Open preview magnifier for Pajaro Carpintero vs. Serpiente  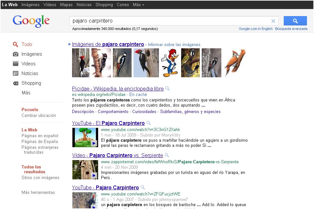point(167,155)
